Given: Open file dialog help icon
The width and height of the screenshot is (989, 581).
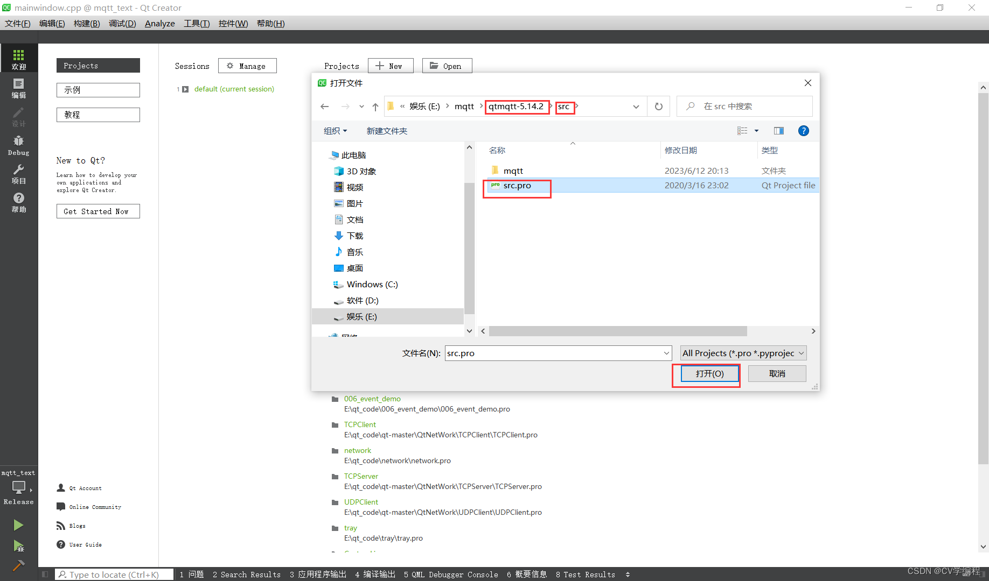Looking at the screenshot, I should (x=803, y=131).
